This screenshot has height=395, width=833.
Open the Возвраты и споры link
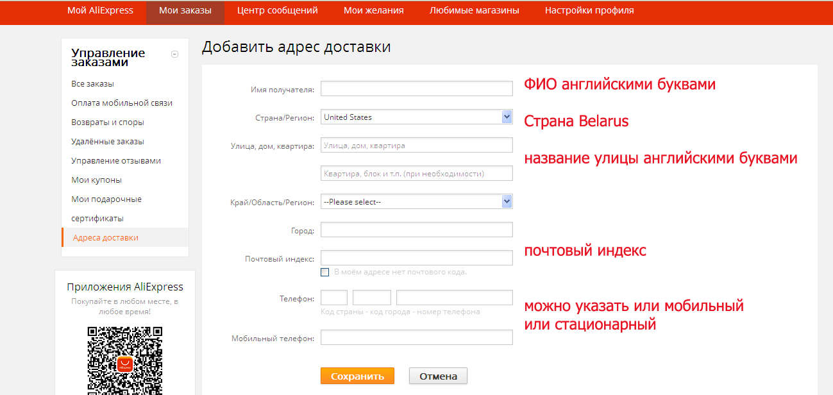(x=108, y=122)
